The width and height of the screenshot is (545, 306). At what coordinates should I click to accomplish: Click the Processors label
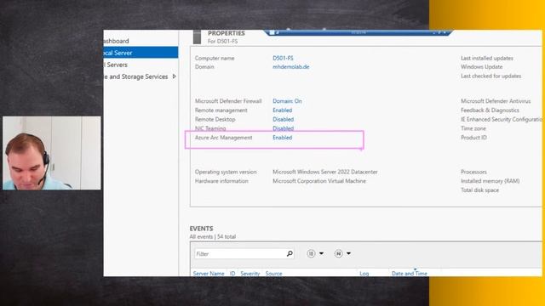(x=473, y=172)
